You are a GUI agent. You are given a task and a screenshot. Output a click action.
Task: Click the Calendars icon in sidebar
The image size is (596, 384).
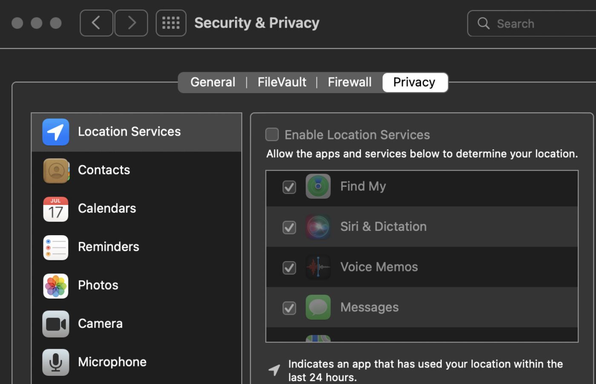click(56, 209)
